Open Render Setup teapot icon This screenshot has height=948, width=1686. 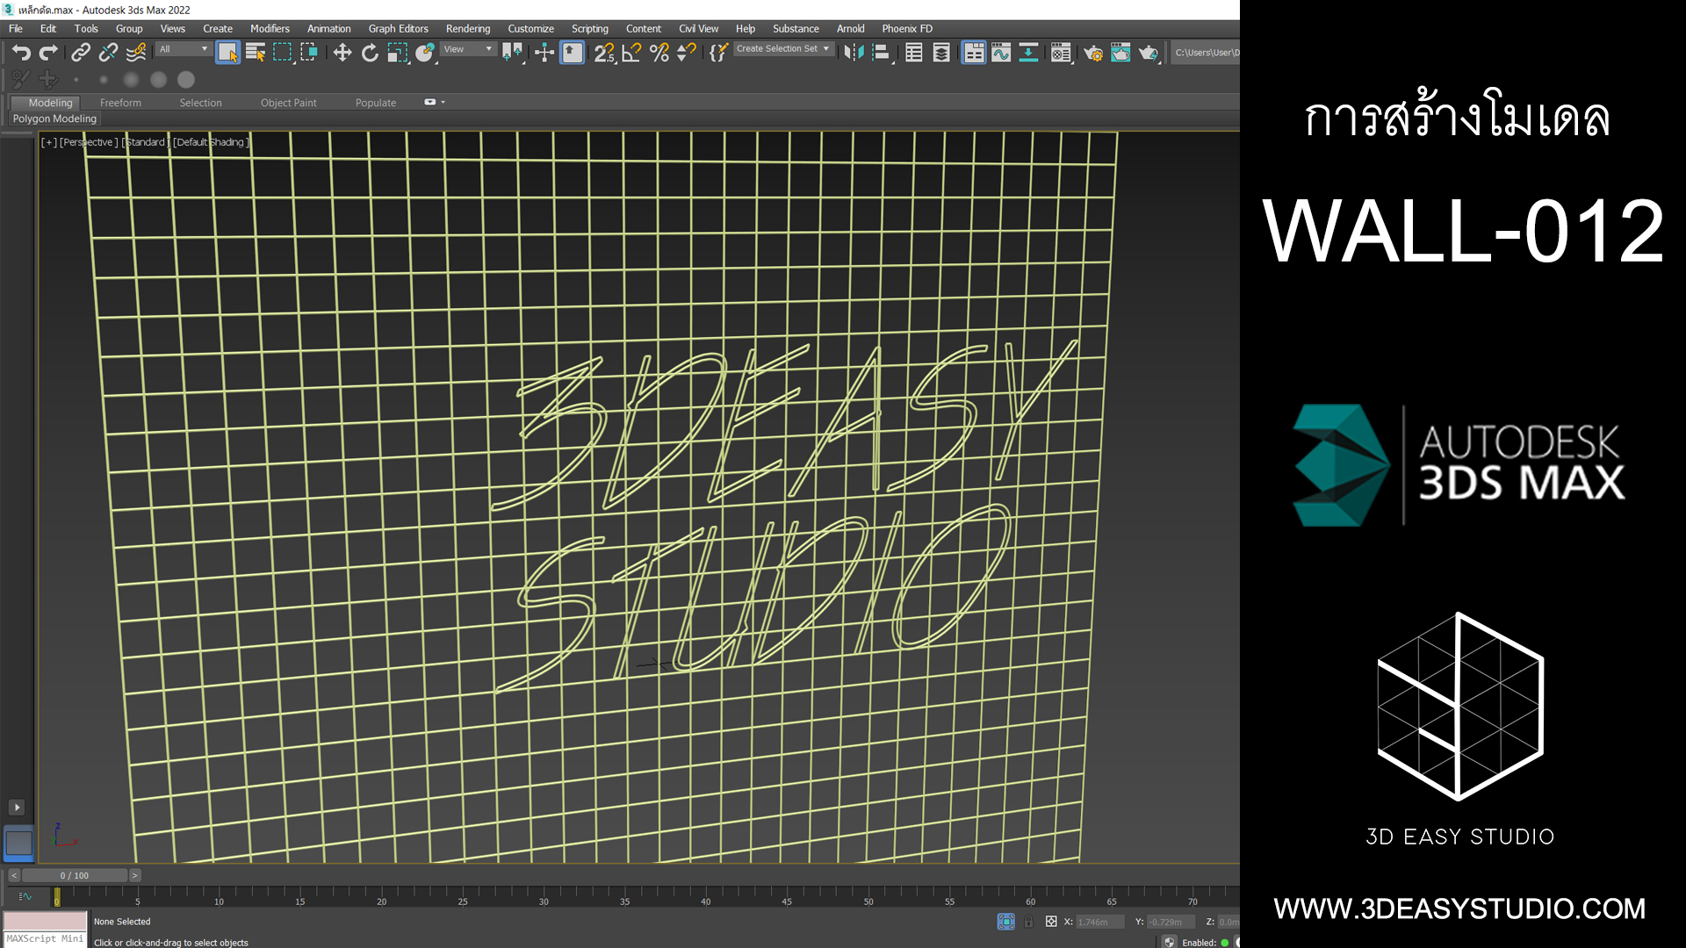[x=1092, y=53]
